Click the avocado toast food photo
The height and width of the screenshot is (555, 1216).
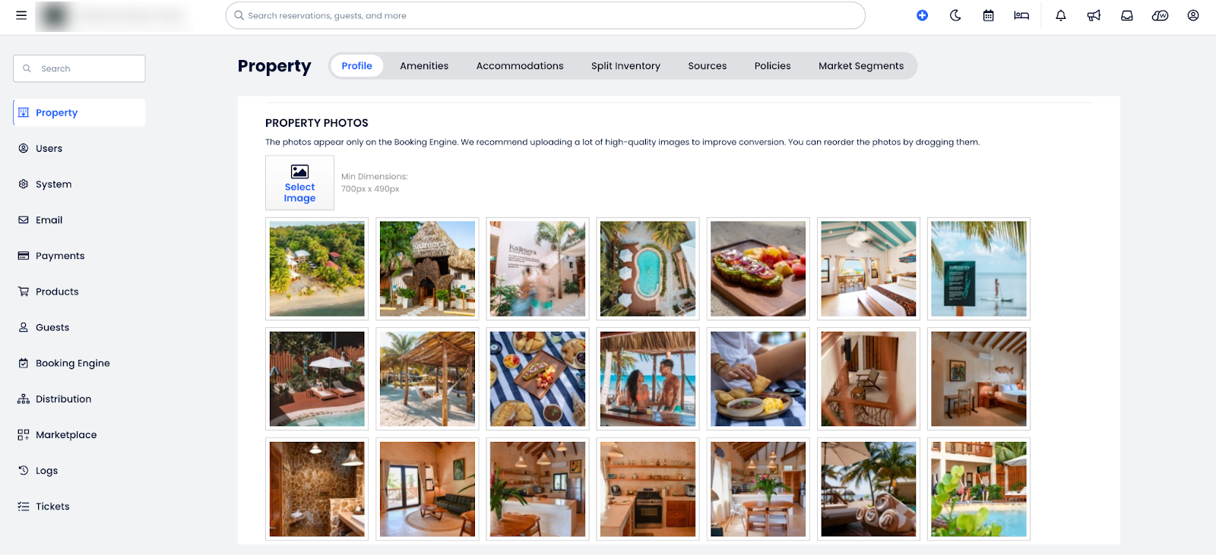758,269
